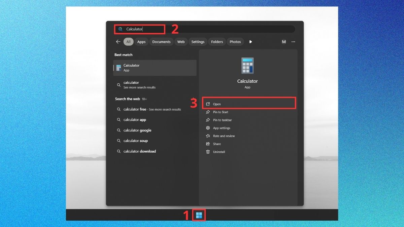Open the M account avatar
Screen dimensions: 404x227
point(284,42)
